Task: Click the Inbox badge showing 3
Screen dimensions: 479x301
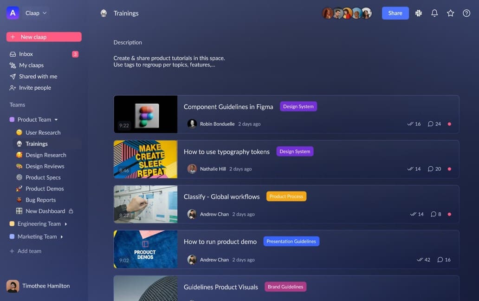Action: point(75,54)
